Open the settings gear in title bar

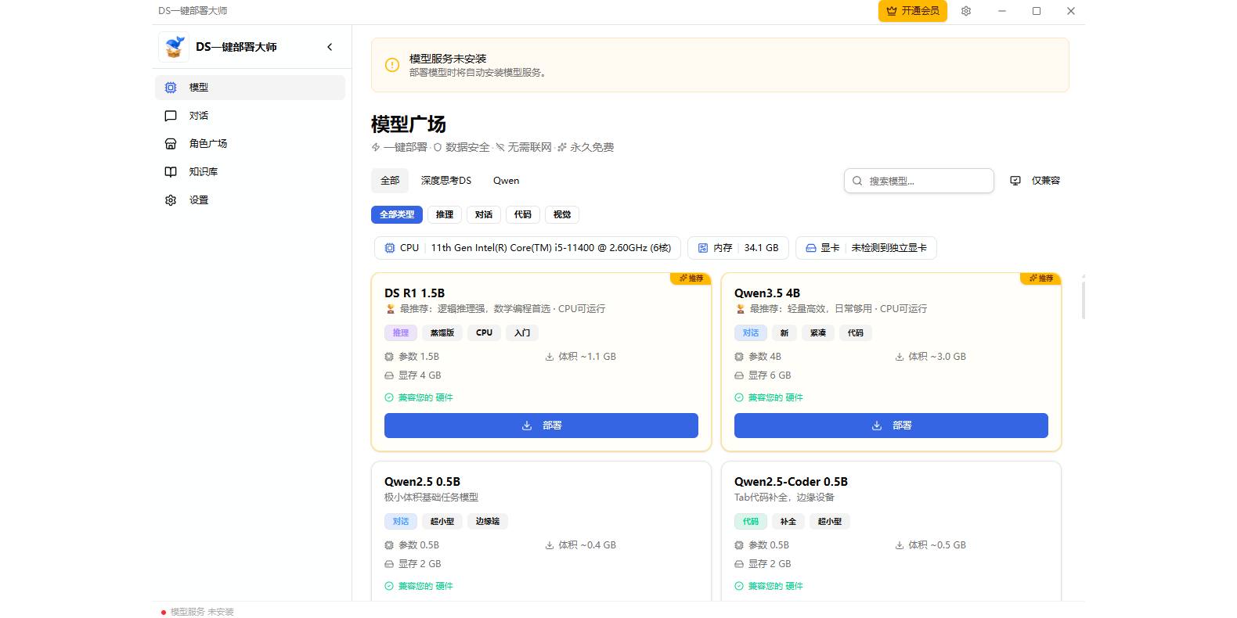(966, 11)
